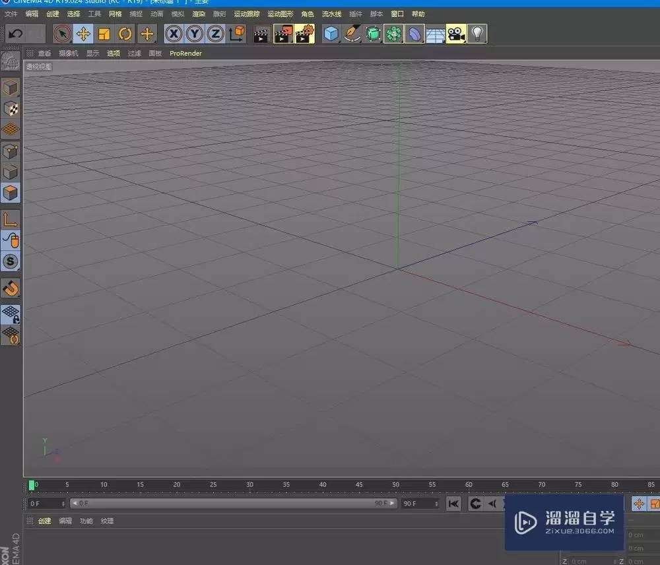Viewport: 660px width, 565px height.
Task: Open the 文件 menu
Action: (x=11, y=14)
